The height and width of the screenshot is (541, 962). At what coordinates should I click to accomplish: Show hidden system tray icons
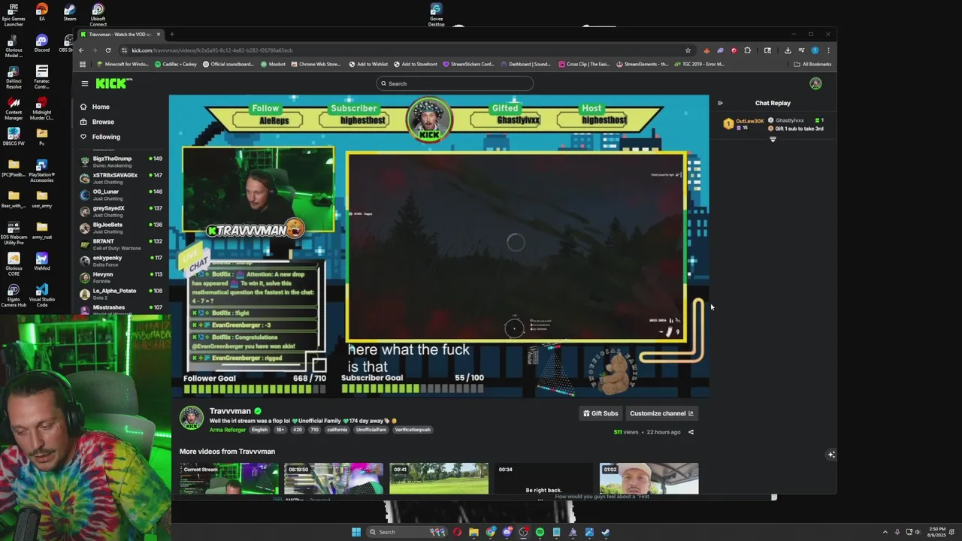pos(885,532)
